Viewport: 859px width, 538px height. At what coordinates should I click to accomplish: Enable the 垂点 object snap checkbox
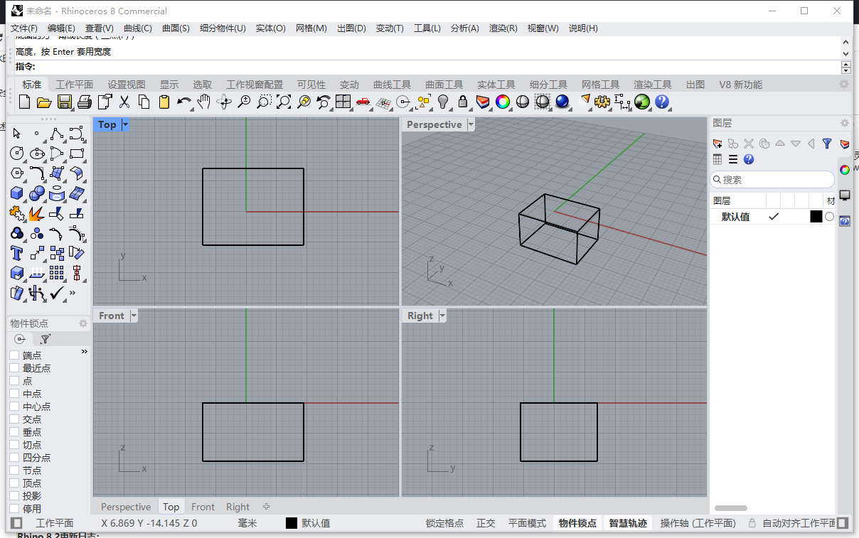tap(14, 432)
